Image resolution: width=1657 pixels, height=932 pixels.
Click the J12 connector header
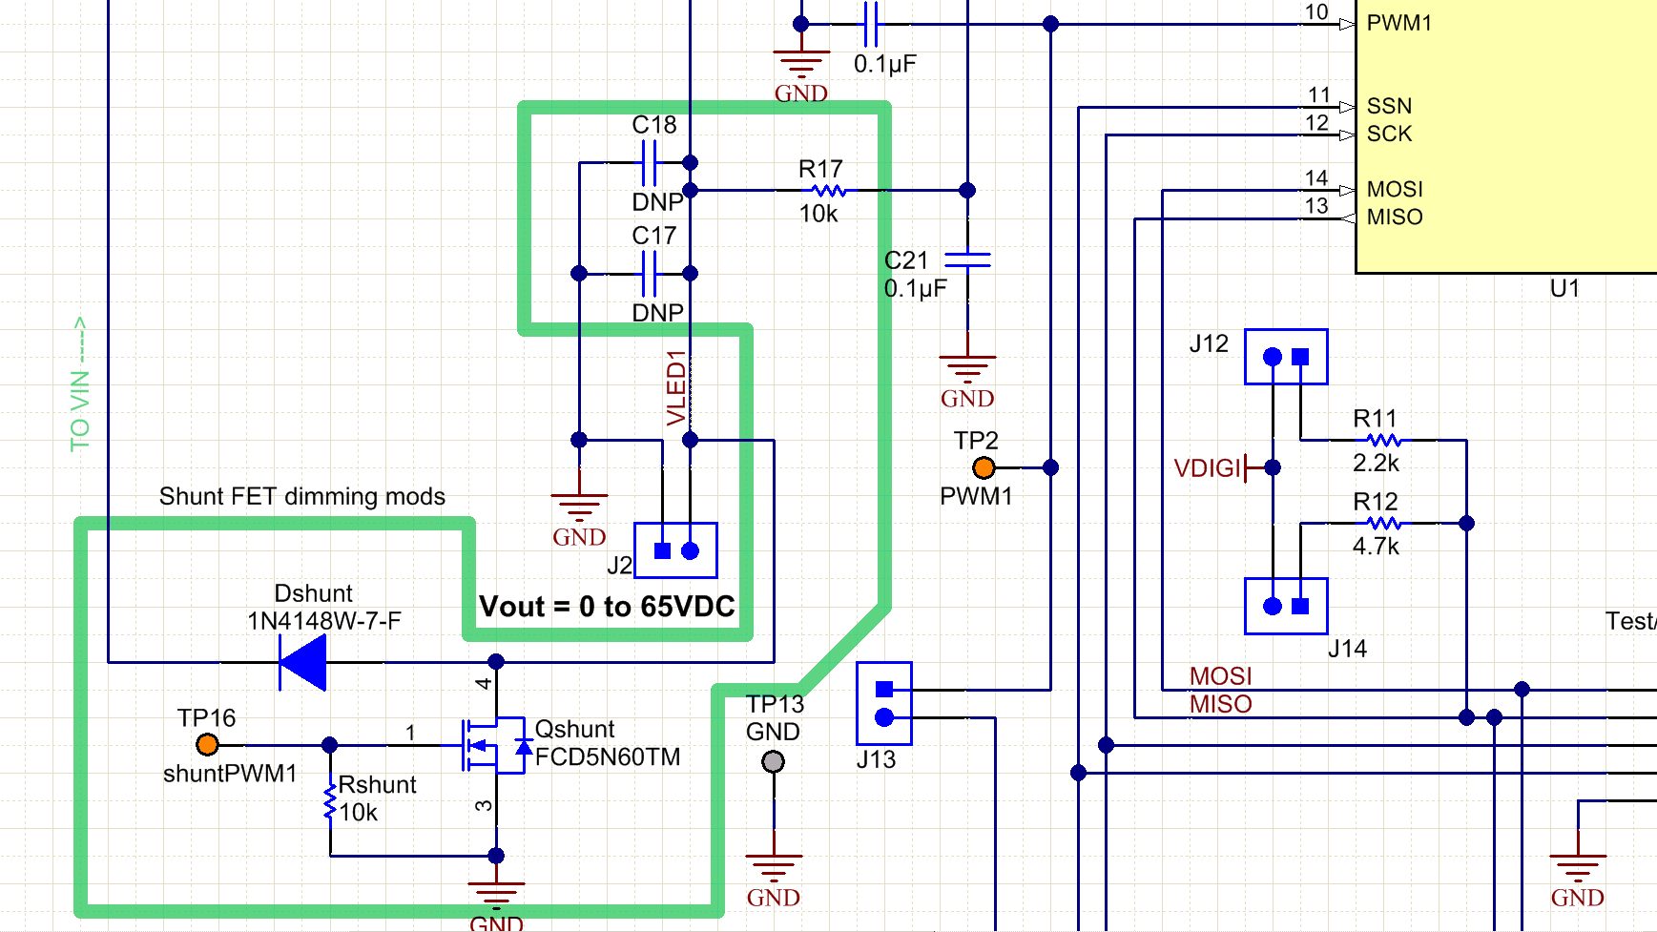pos(1285,358)
